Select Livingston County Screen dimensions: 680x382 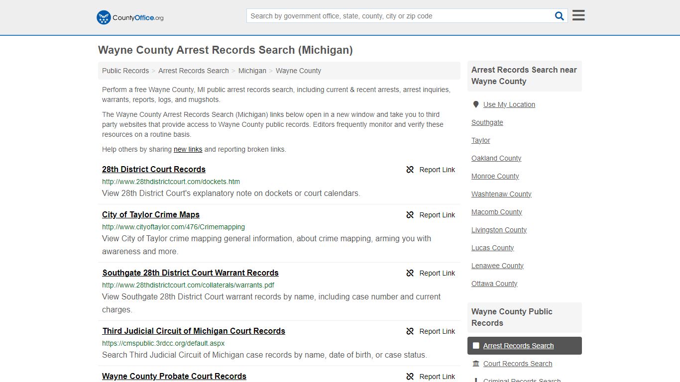pos(499,230)
